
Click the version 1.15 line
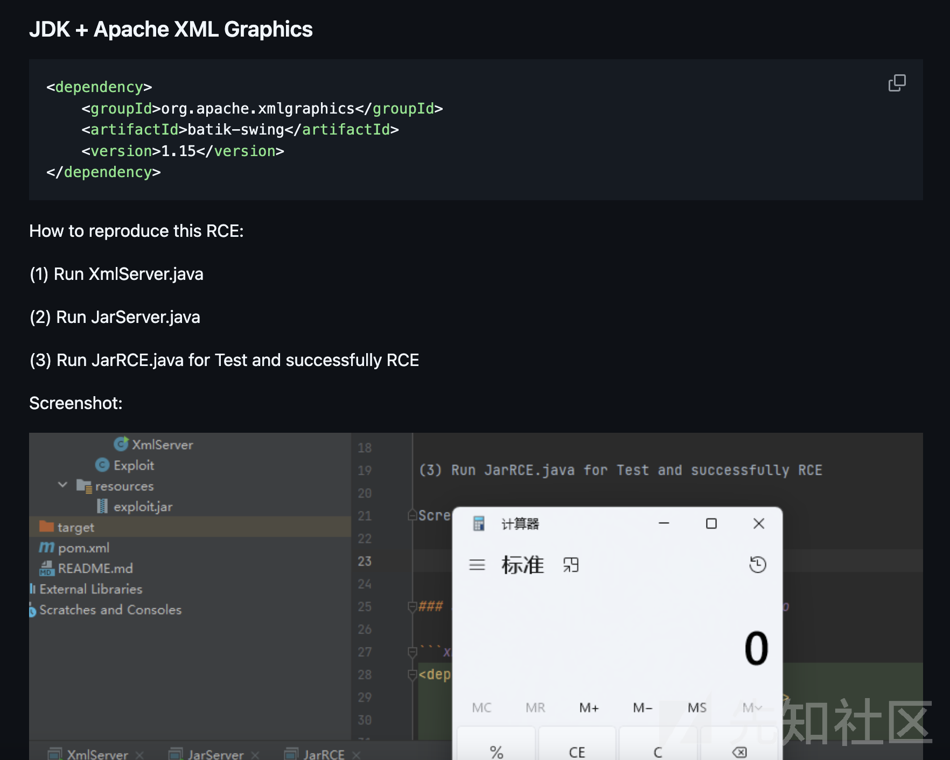coord(183,151)
